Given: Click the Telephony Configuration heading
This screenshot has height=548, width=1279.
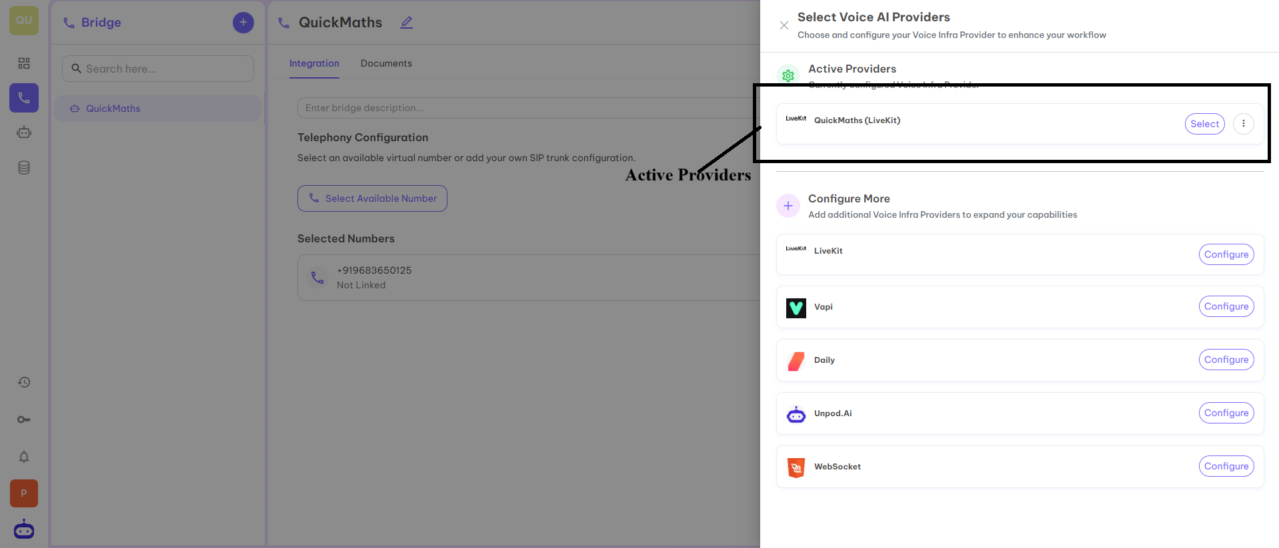Looking at the screenshot, I should (363, 137).
